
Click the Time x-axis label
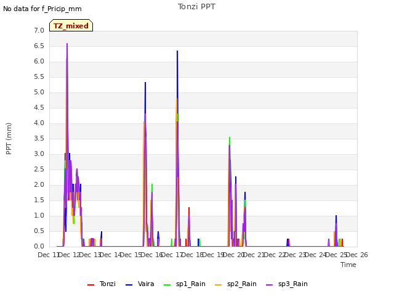click(348, 265)
